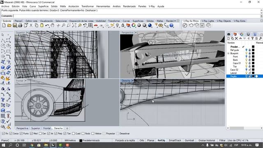
Task: Click the checkmark icon in sidebar
Action: tap(8, 121)
